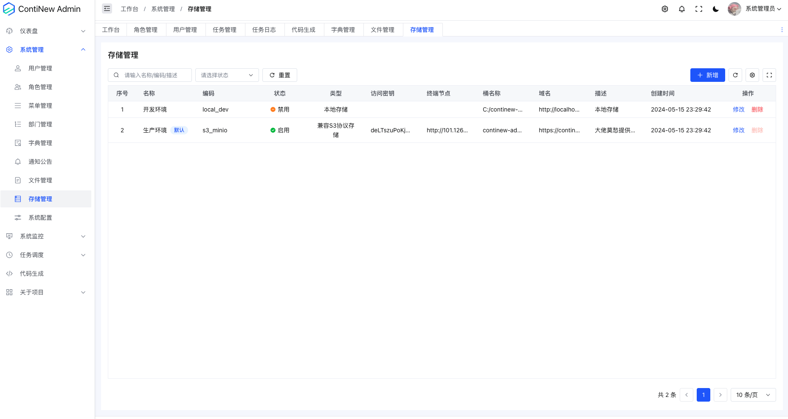
Task: Open the notification bell
Action: click(682, 8)
